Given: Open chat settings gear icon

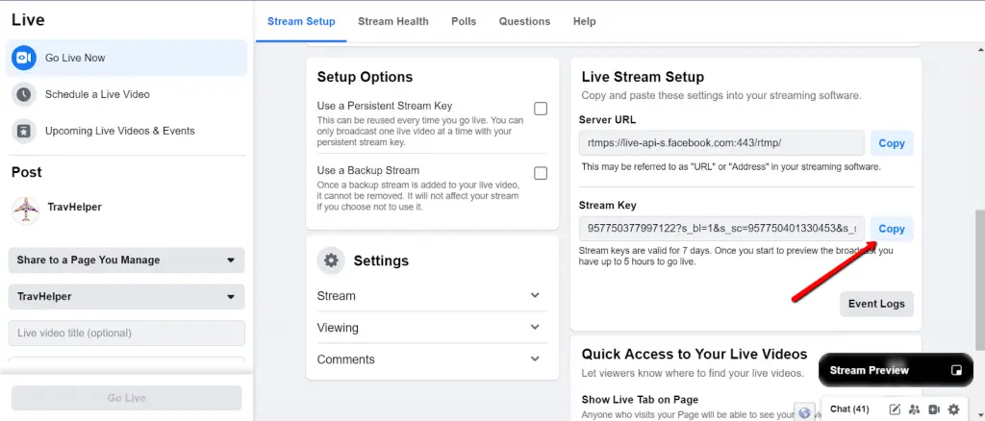Looking at the screenshot, I should click(x=953, y=409).
